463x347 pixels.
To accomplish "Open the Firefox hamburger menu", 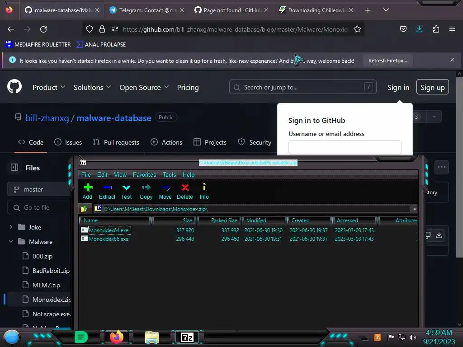I will [452, 29].
